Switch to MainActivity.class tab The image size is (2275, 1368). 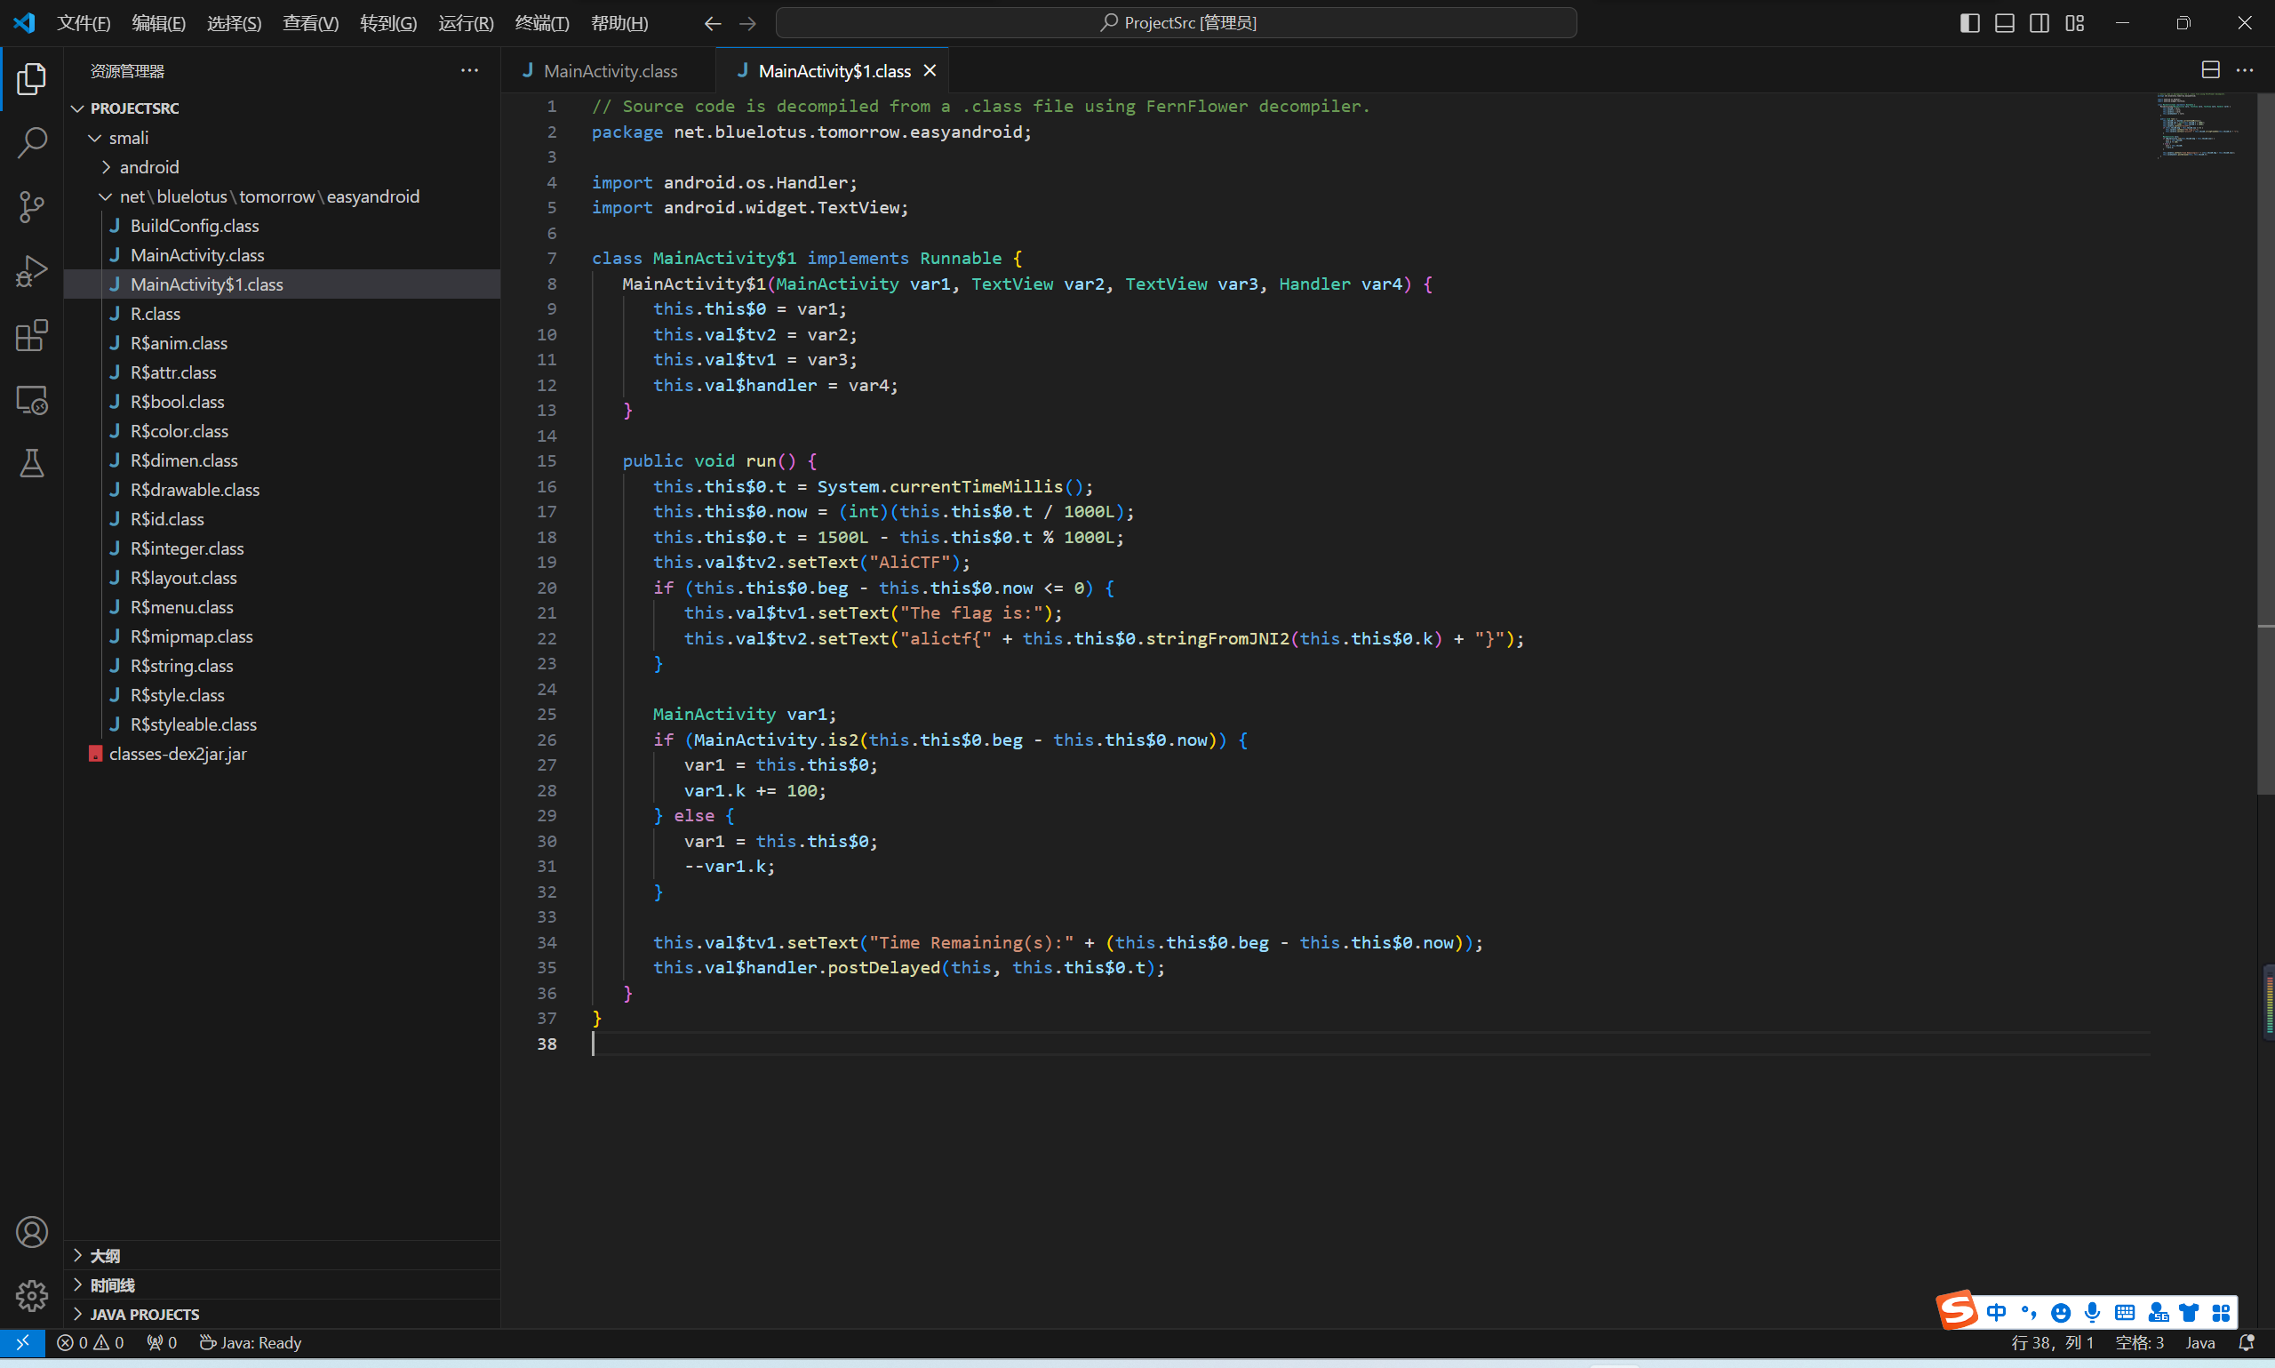pos(610,71)
